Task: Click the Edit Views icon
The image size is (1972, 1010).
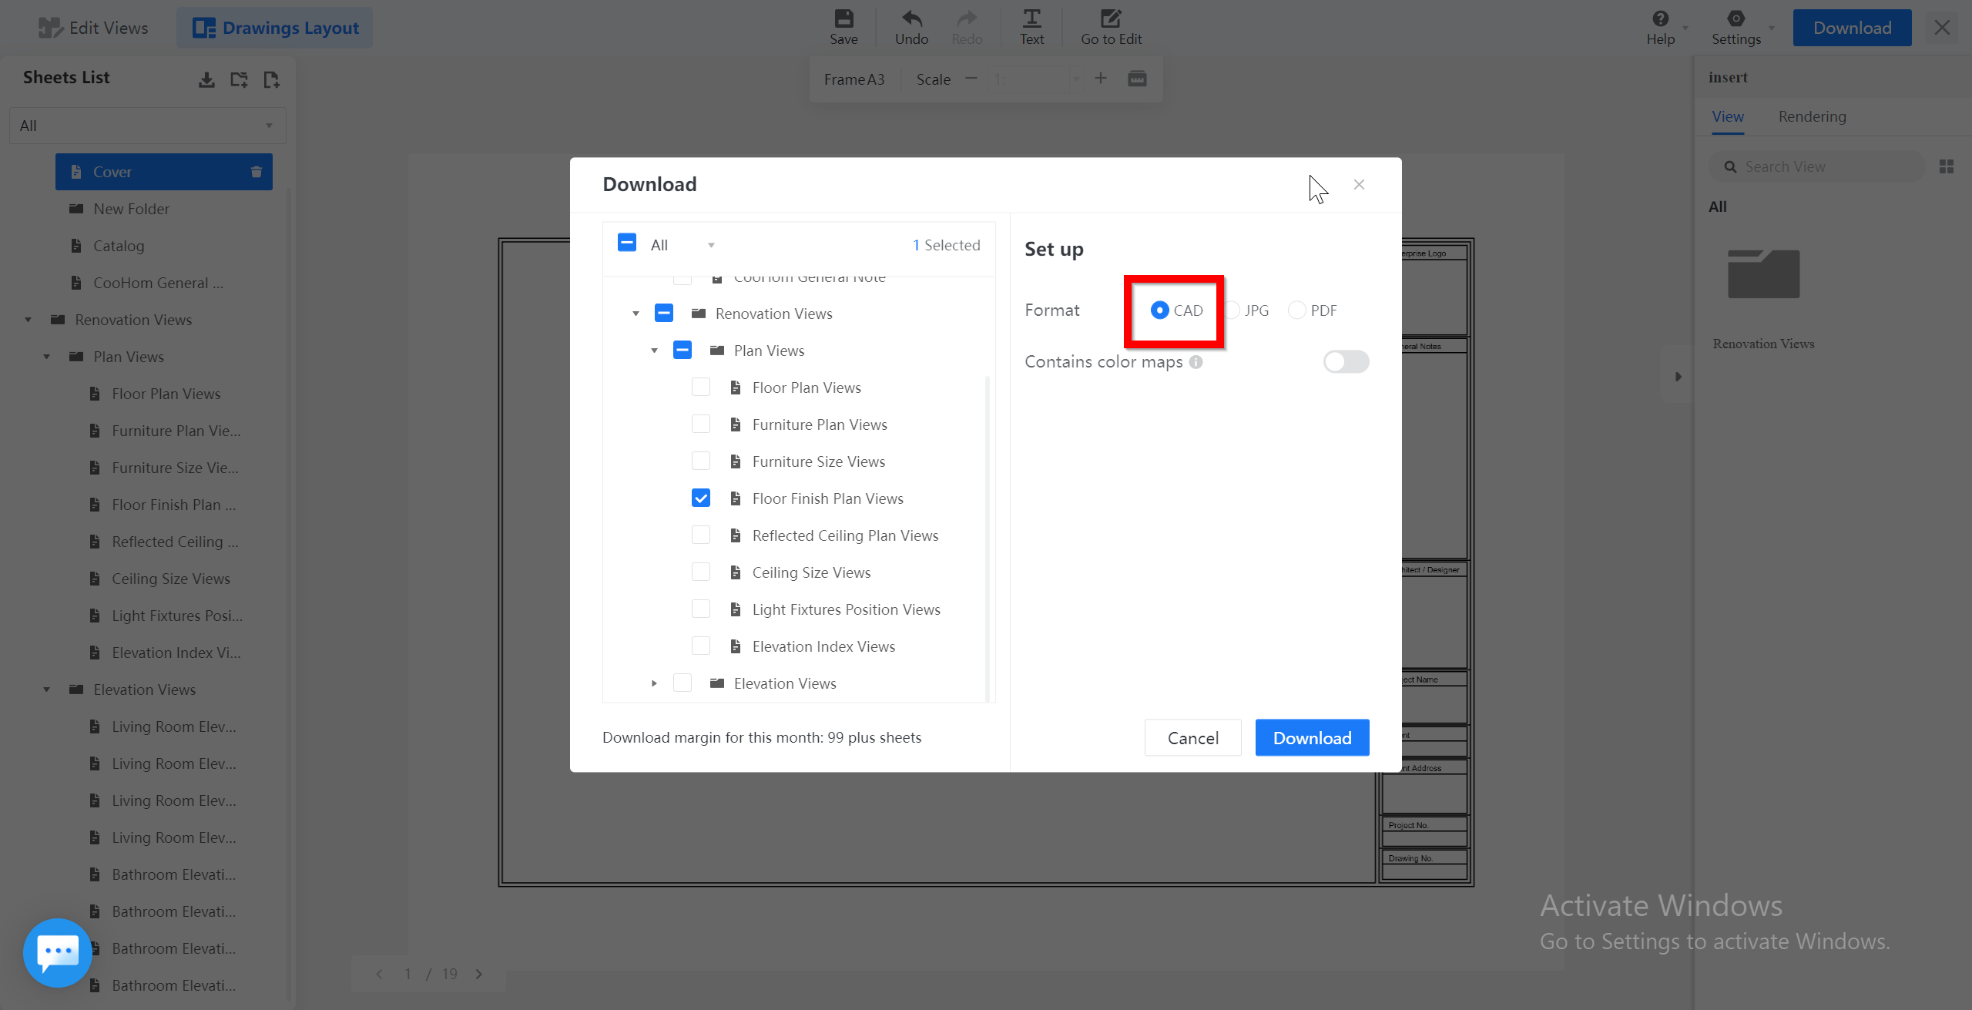Action: (51, 29)
